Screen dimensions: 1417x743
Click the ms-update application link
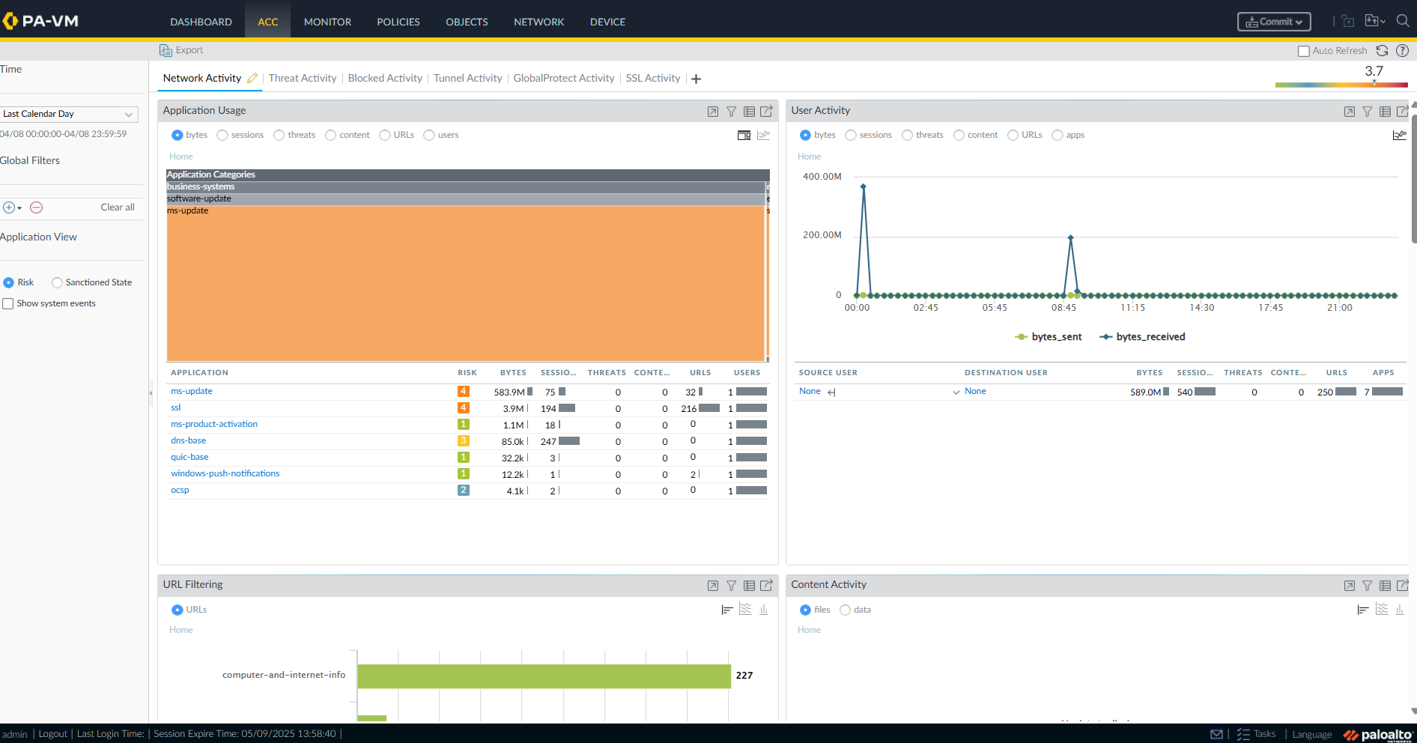[192, 391]
